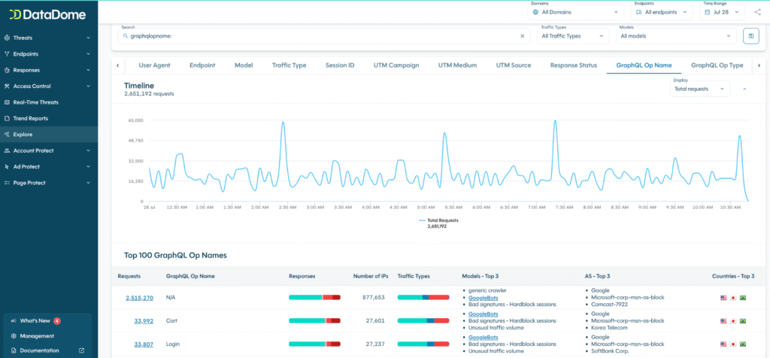The image size is (770, 358).
Task: Open the 33,807 requests link for Login
Action: [x=144, y=344]
